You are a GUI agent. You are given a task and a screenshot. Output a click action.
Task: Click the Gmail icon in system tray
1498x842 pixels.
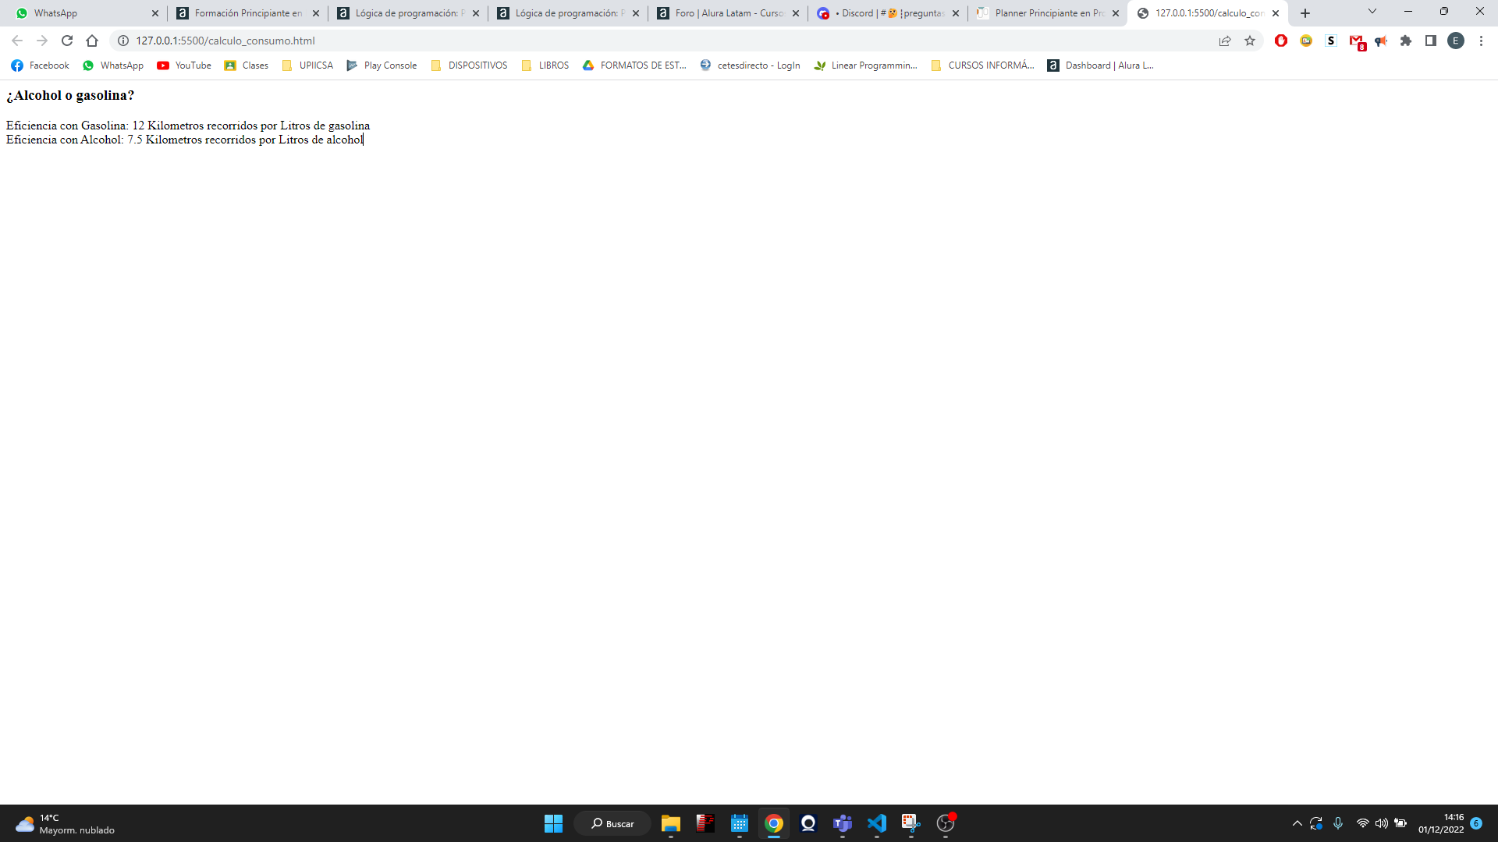pyautogui.click(x=1358, y=41)
